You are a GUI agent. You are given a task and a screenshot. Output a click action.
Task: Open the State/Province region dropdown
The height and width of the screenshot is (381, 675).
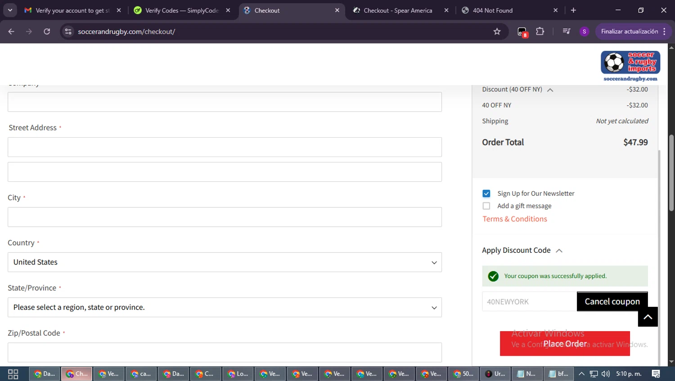coord(225,307)
